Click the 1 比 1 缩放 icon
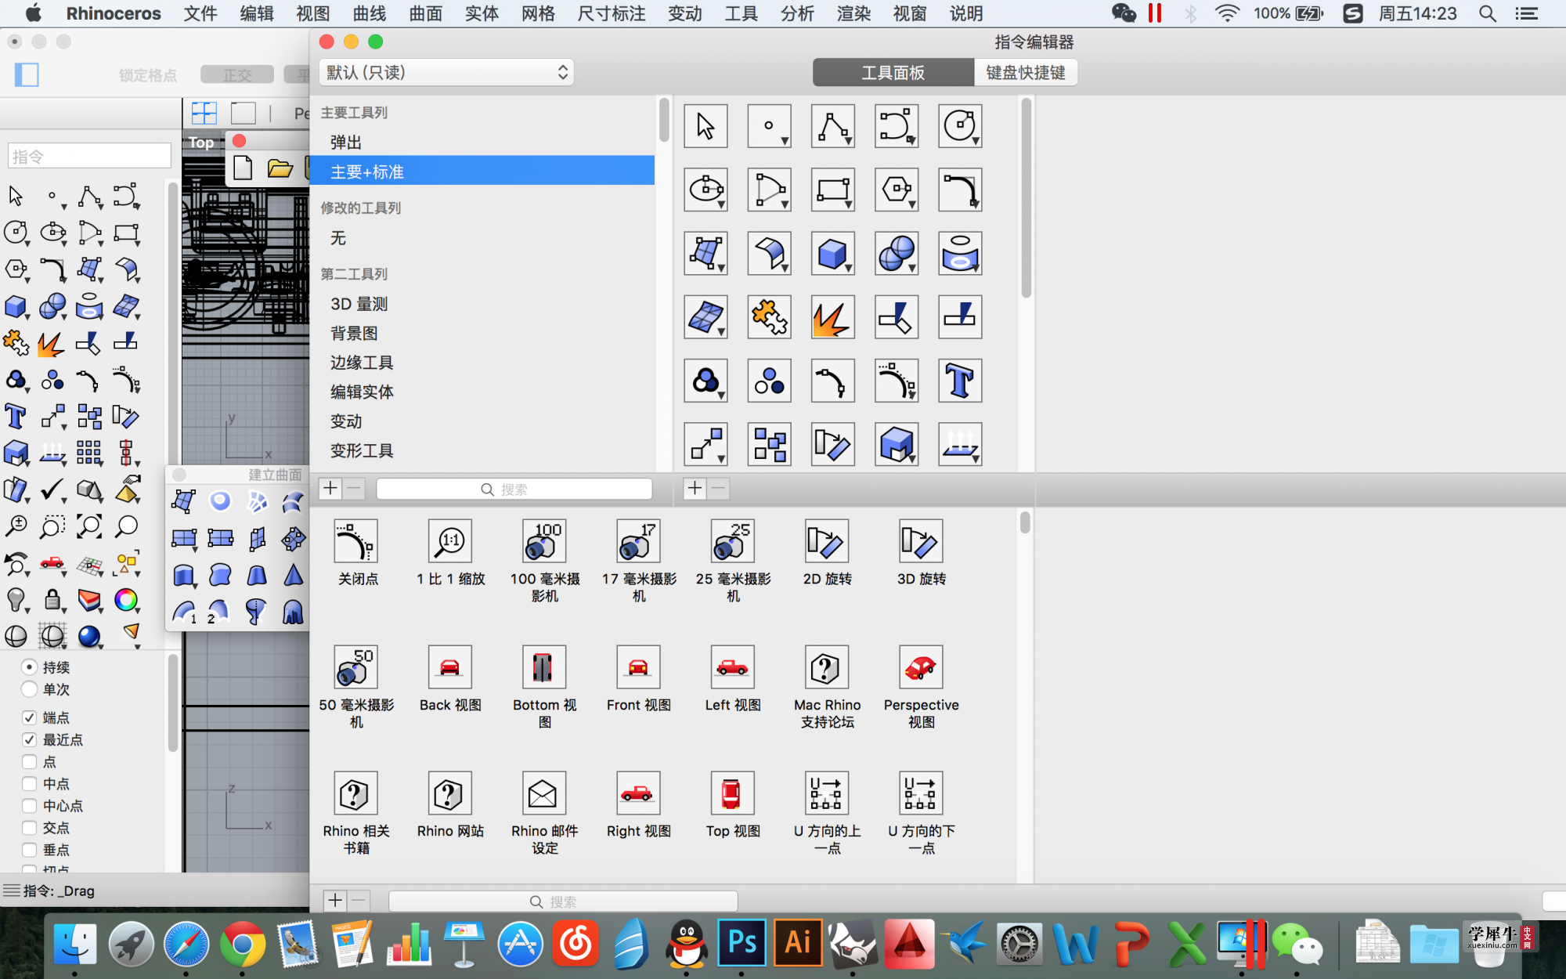This screenshot has width=1566, height=979. (450, 541)
